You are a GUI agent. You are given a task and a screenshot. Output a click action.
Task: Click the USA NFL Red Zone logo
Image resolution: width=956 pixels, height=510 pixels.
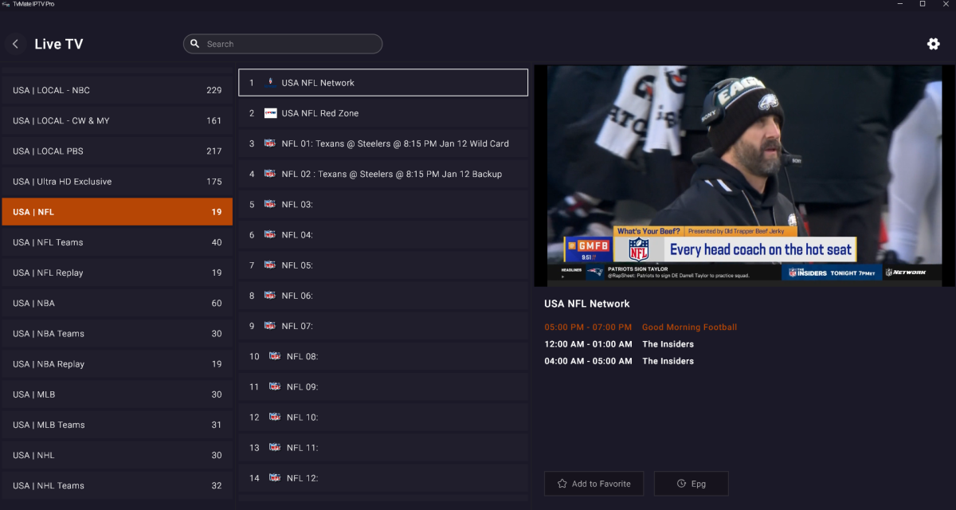point(270,113)
